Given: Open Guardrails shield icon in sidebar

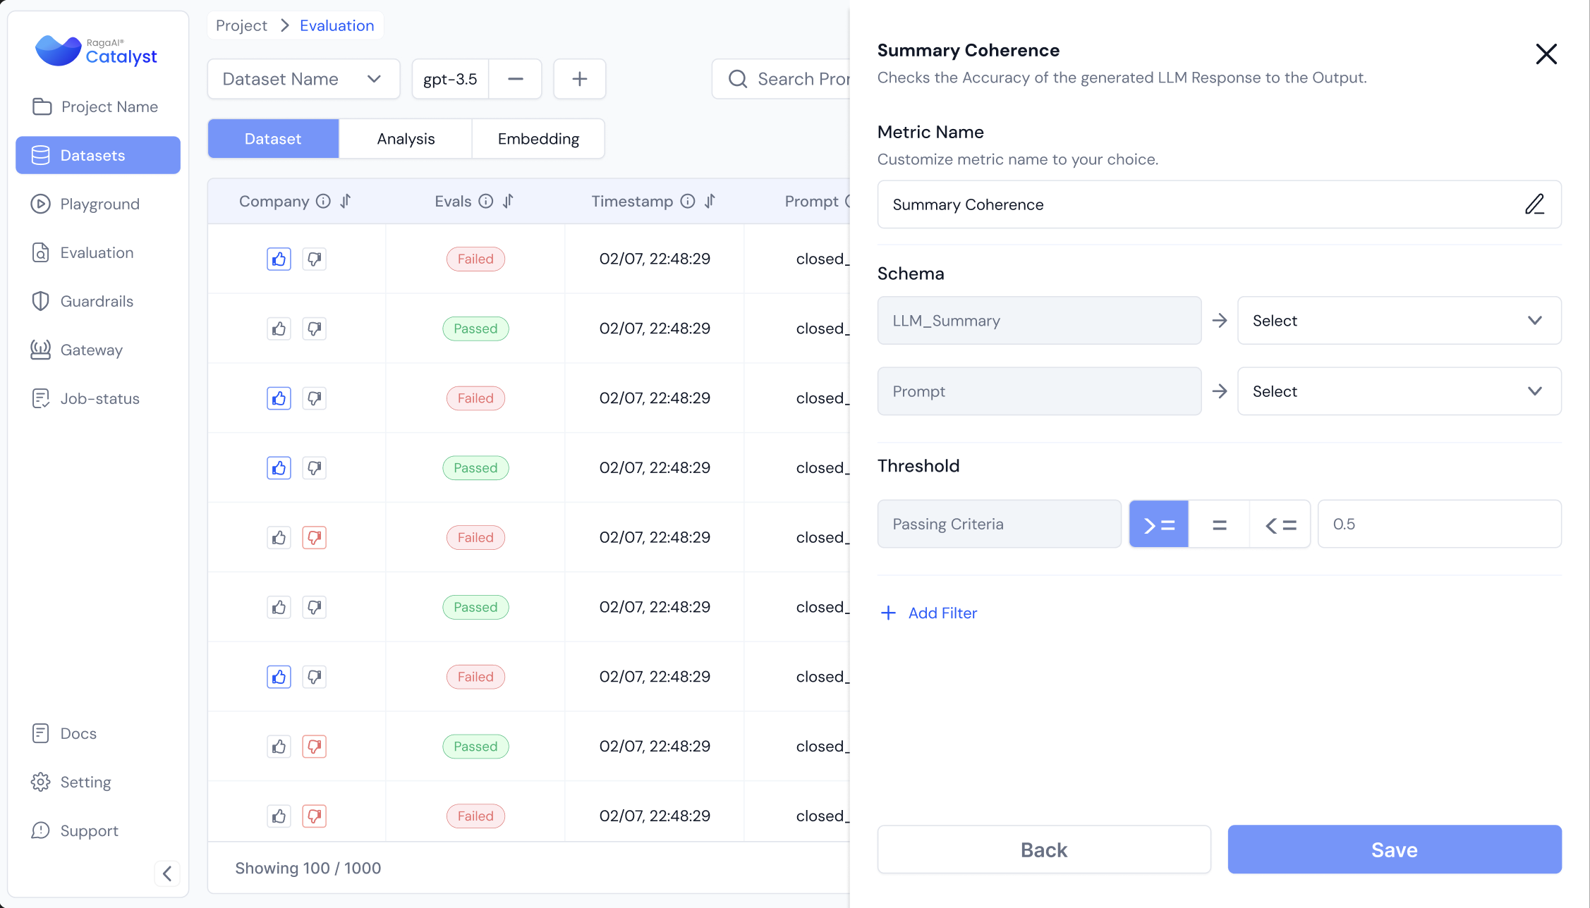Looking at the screenshot, I should [x=40, y=301].
